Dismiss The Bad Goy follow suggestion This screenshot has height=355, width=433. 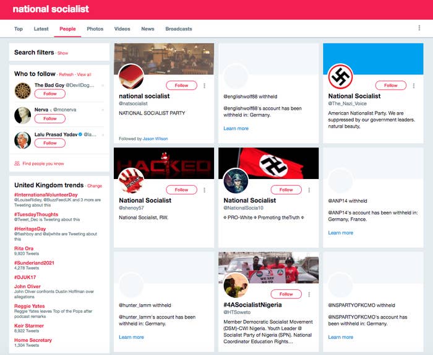(x=103, y=85)
